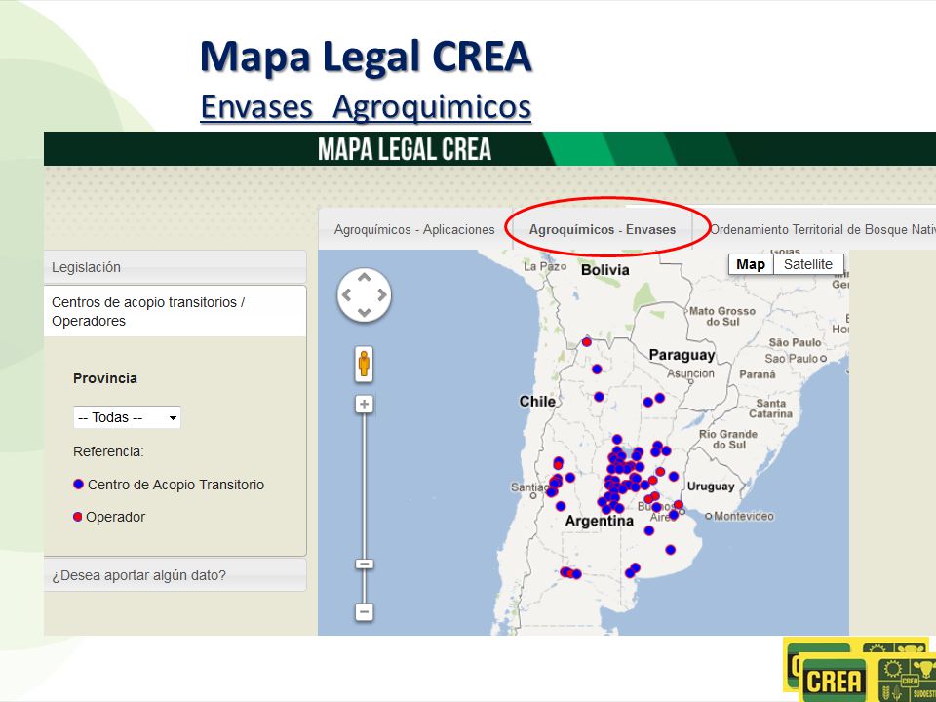This screenshot has width=936, height=702.
Task: Click the Referencia: label
Action: tap(108, 451)
